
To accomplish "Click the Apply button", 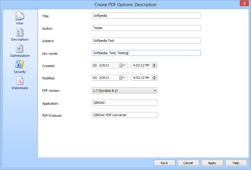I will click(x=212, y=163).
